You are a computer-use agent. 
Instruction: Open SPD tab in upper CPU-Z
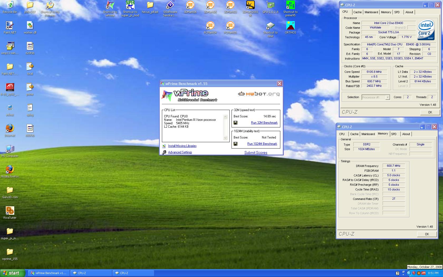pyautogui.click(x=397, y=12)
